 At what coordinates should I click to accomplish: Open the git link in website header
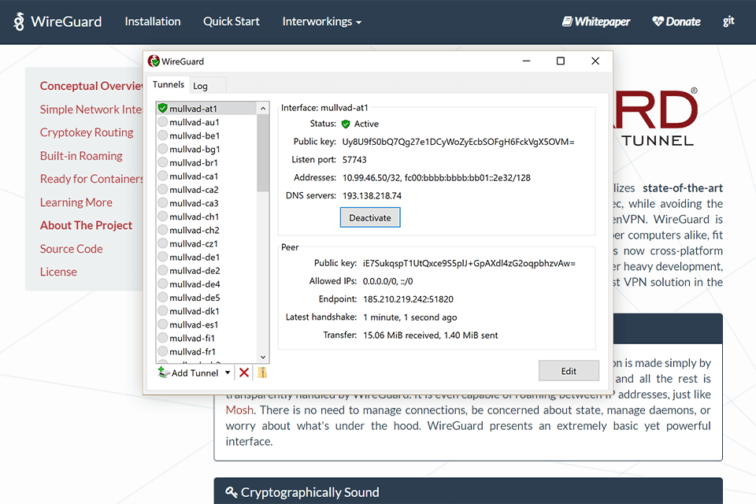pos(728,20)
